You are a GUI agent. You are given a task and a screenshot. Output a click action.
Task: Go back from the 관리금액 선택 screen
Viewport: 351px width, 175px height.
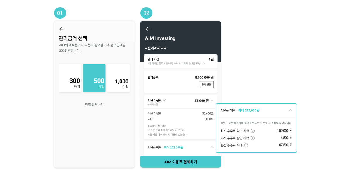(x=61, y=29)
